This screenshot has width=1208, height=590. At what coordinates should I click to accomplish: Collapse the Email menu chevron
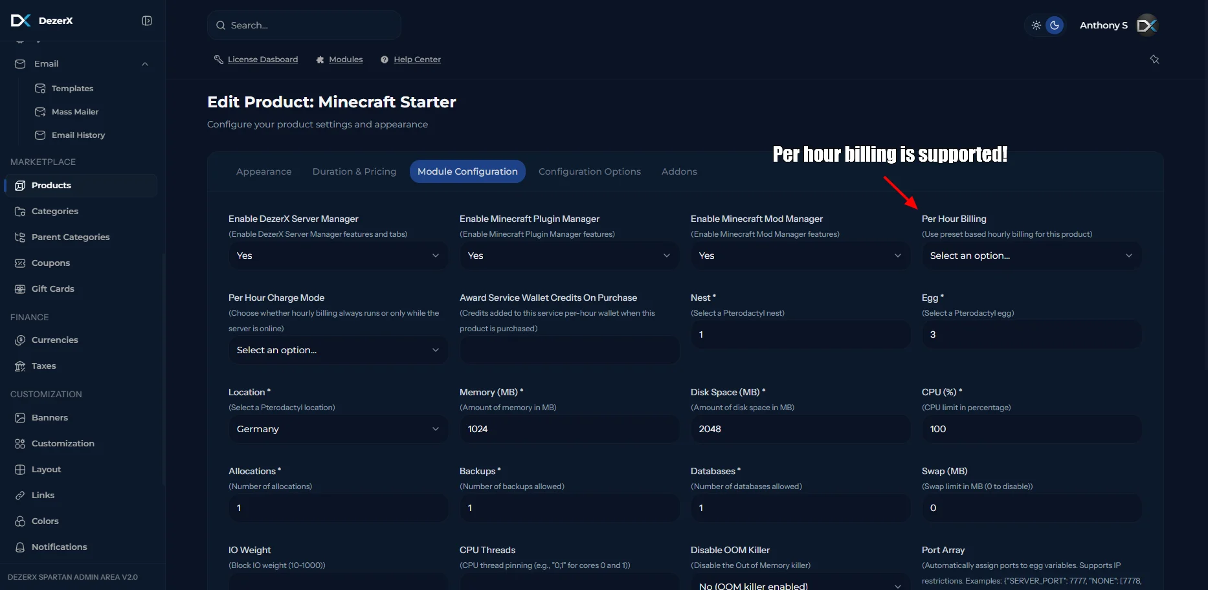point(145,64)
